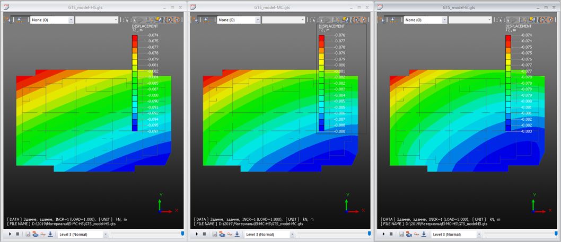The height and width of the screenshot is (242, 561).
Task: Click save icon in GTS_model-HS bottom toolbar
Action: point(28,234)
